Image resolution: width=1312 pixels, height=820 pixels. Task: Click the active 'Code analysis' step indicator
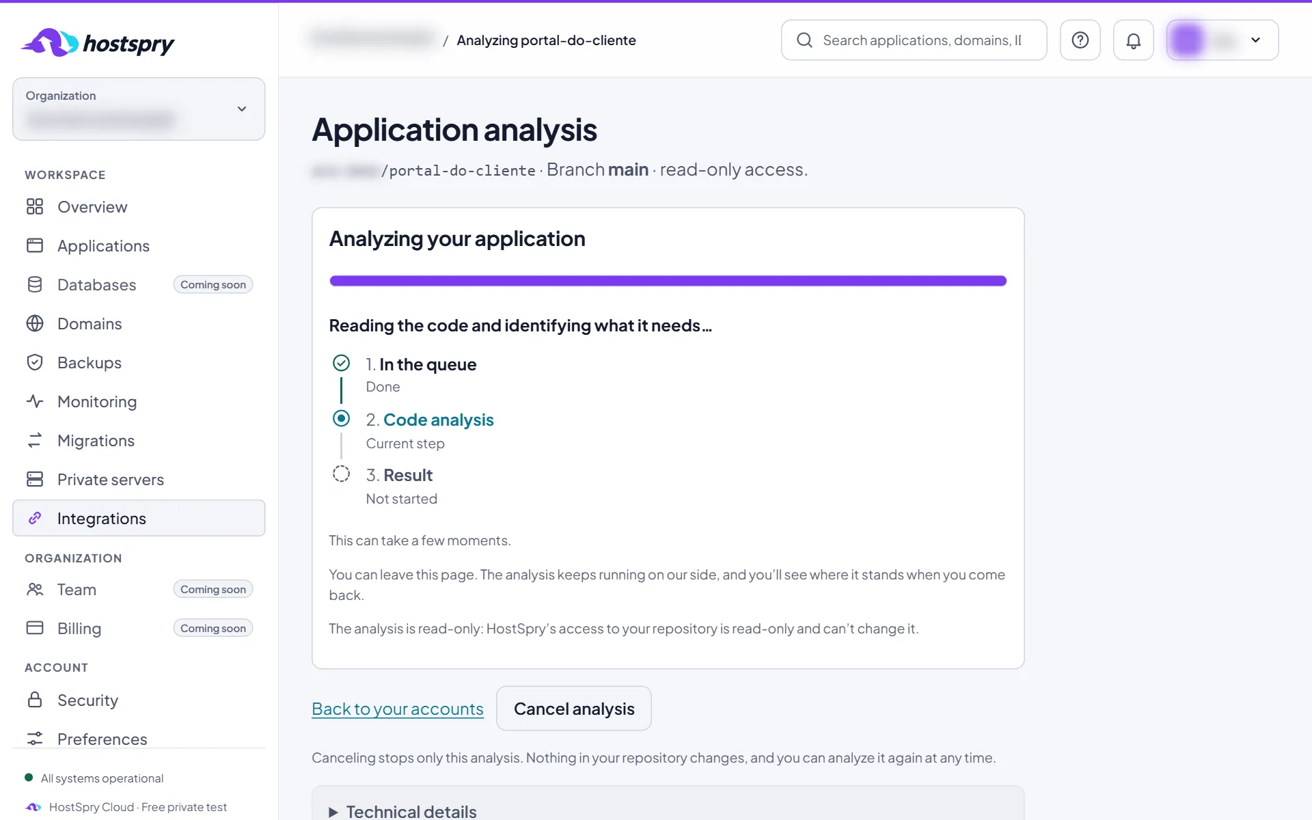click(341, 418)
